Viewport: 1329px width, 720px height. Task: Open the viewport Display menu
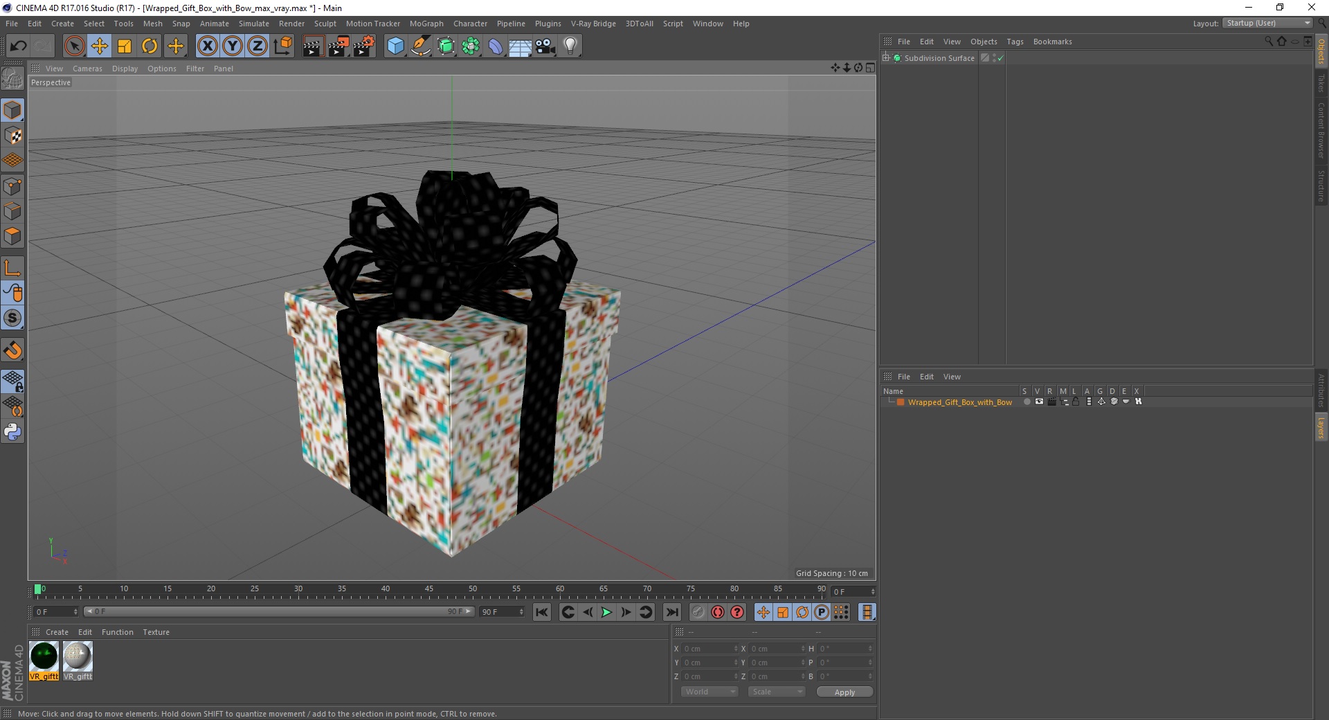point(125,69)
